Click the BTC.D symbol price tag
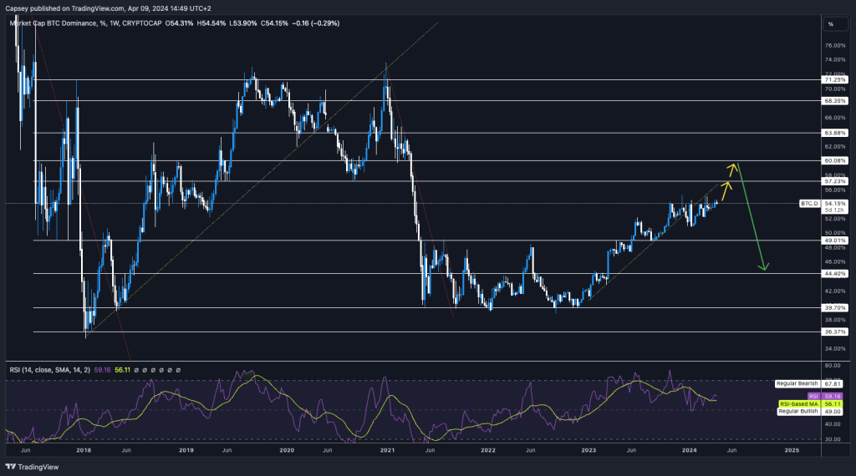Viewport: 856px width, 476px height. (808, 203)
